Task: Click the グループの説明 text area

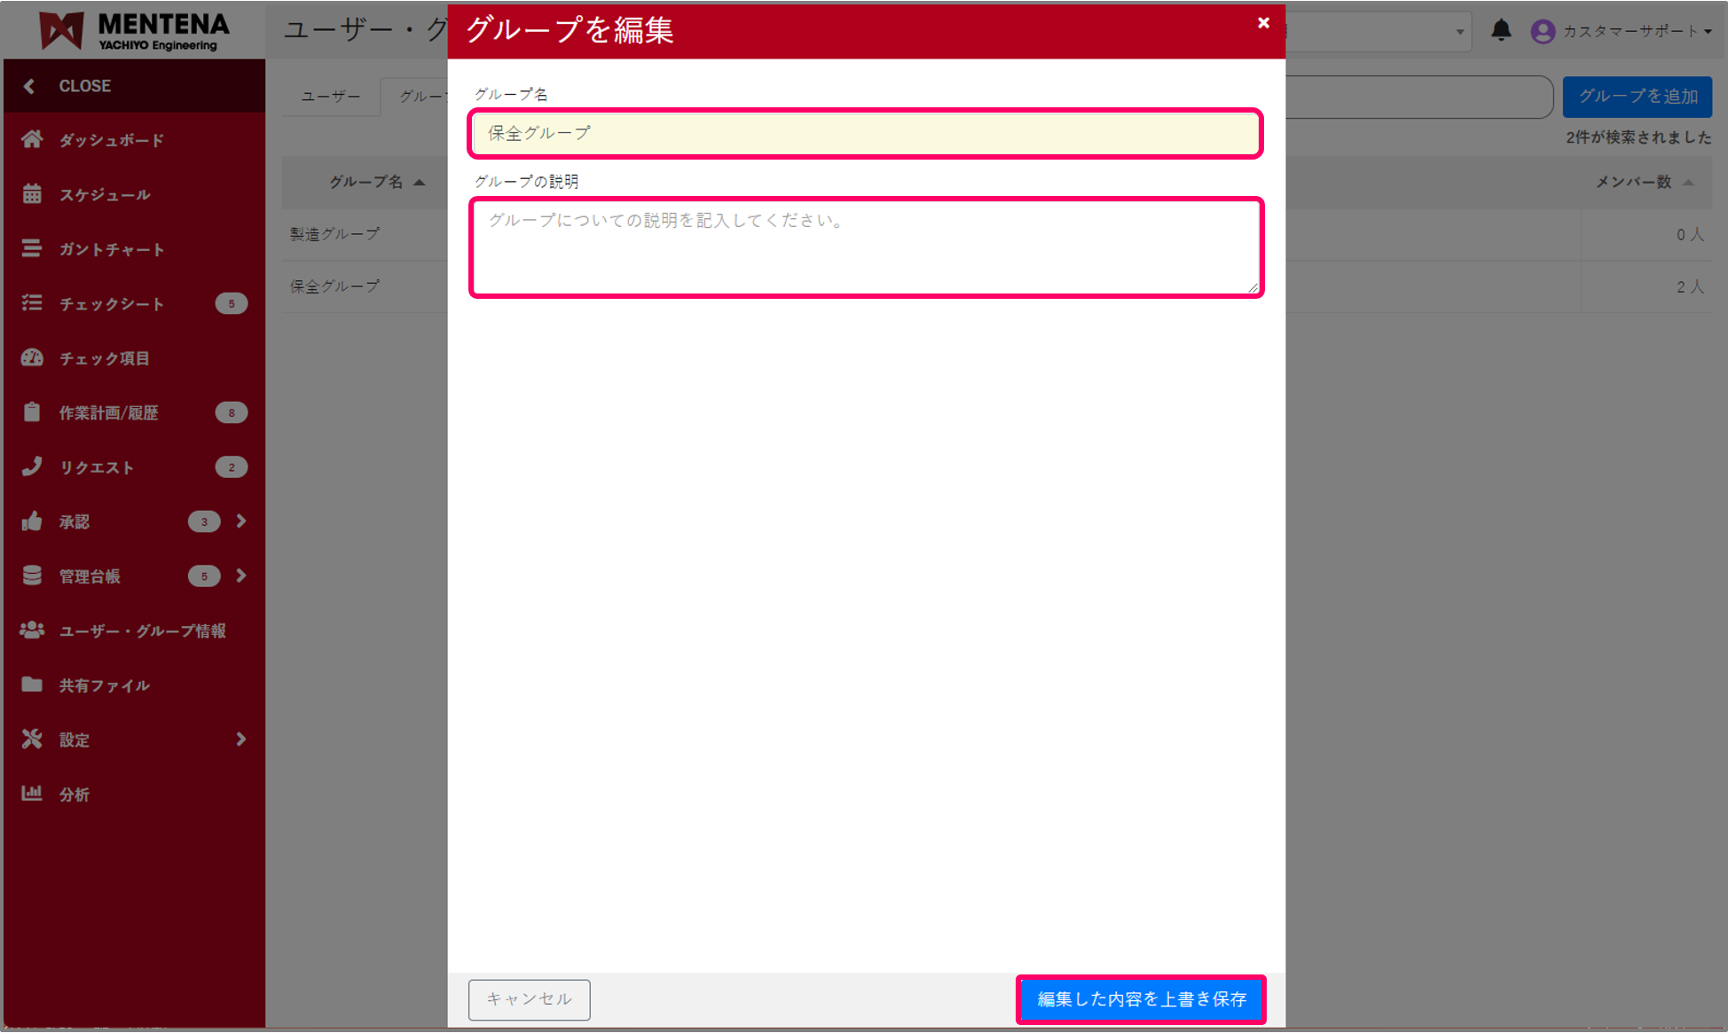Action: pyautogui.click(x=866, y=247)
